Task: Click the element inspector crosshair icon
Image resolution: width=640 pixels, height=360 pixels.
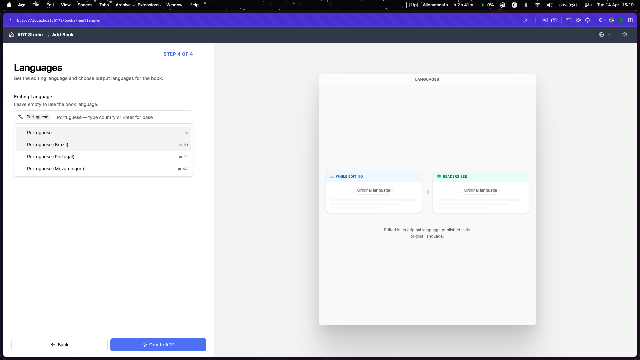Action: 587,20
